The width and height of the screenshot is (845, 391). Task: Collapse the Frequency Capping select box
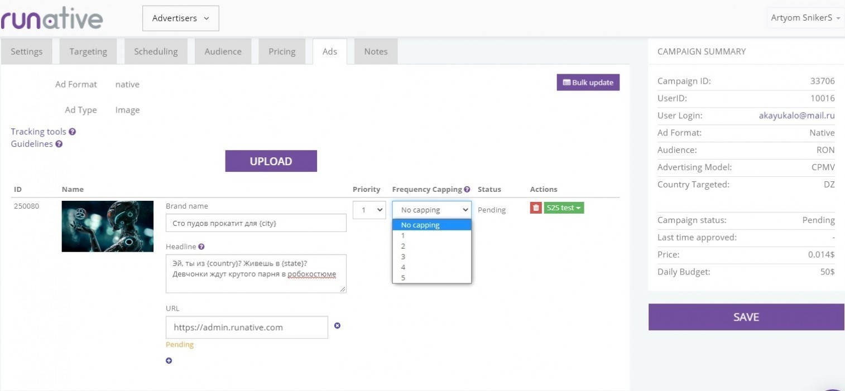click(432, 210)
